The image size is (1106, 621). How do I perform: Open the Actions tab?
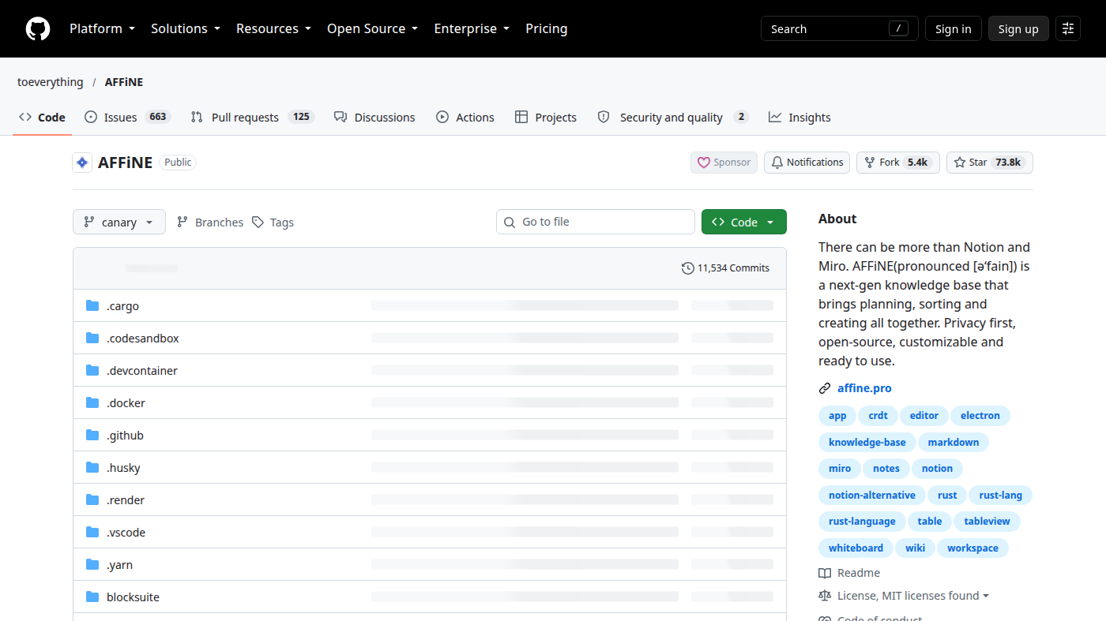click(465, 117)
